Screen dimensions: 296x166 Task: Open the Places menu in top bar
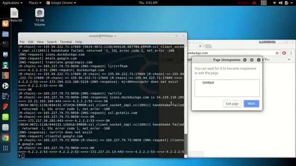[35, 3]
